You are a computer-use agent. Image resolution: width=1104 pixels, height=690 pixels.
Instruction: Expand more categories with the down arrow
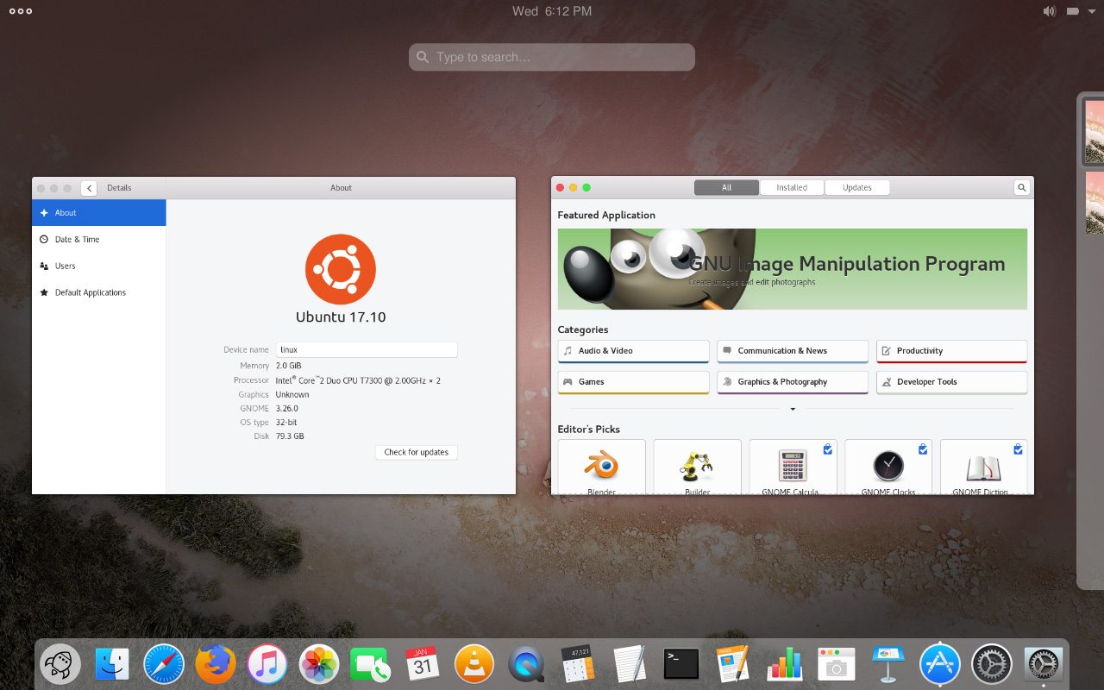pyautogui.click(x=793, y=409)
